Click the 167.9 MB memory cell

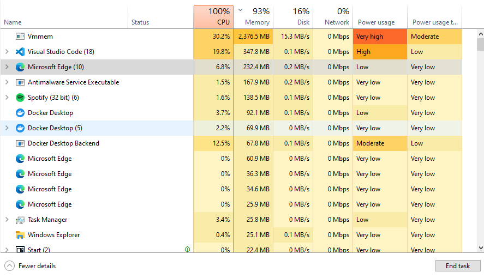253,82
